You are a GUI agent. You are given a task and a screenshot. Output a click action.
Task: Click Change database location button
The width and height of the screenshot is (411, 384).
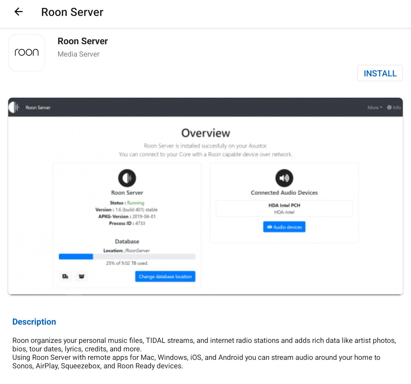point(165,277)
